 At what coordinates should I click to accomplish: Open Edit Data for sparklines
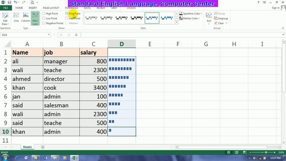pos(5,19)
